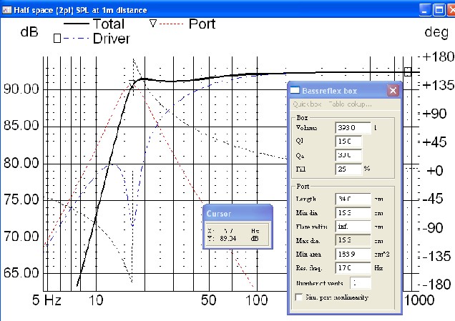
Task: Click the Bassreflex box title text
Action: click(329, 91)
